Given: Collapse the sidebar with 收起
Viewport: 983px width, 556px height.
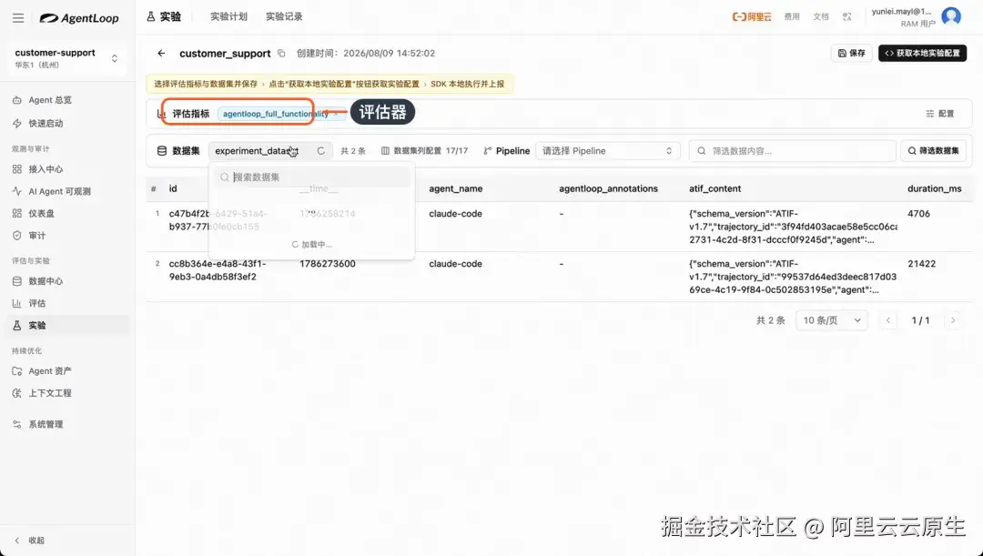Looking at the screenshot, I should point(30,541).
